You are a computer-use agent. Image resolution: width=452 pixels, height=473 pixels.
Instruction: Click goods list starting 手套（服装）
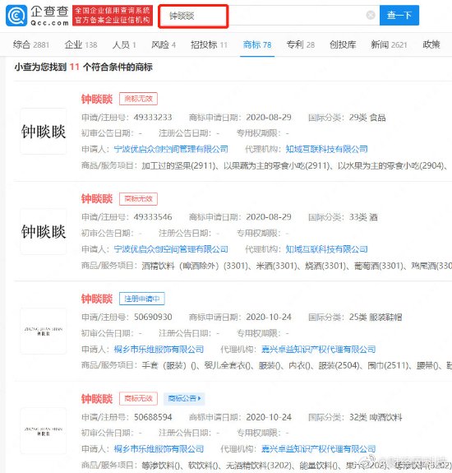click(x=297, y=365)
